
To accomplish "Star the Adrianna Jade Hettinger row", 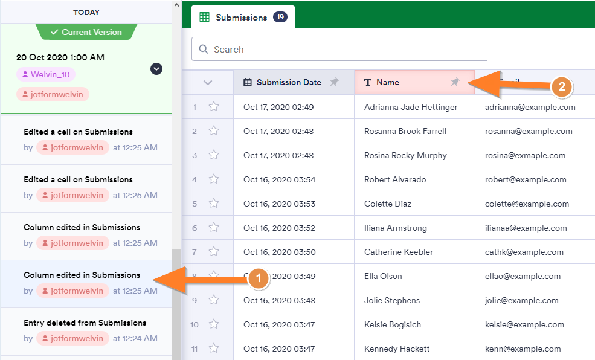I will pos(213,107).
